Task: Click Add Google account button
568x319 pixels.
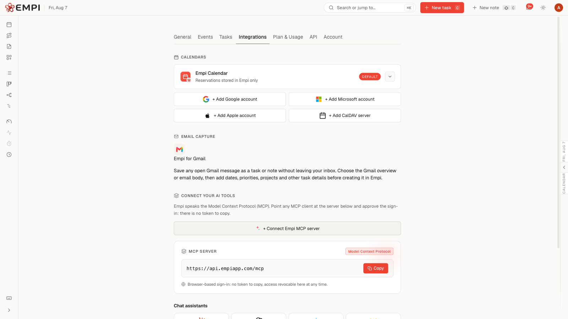Action: click(x=230, y=99)
